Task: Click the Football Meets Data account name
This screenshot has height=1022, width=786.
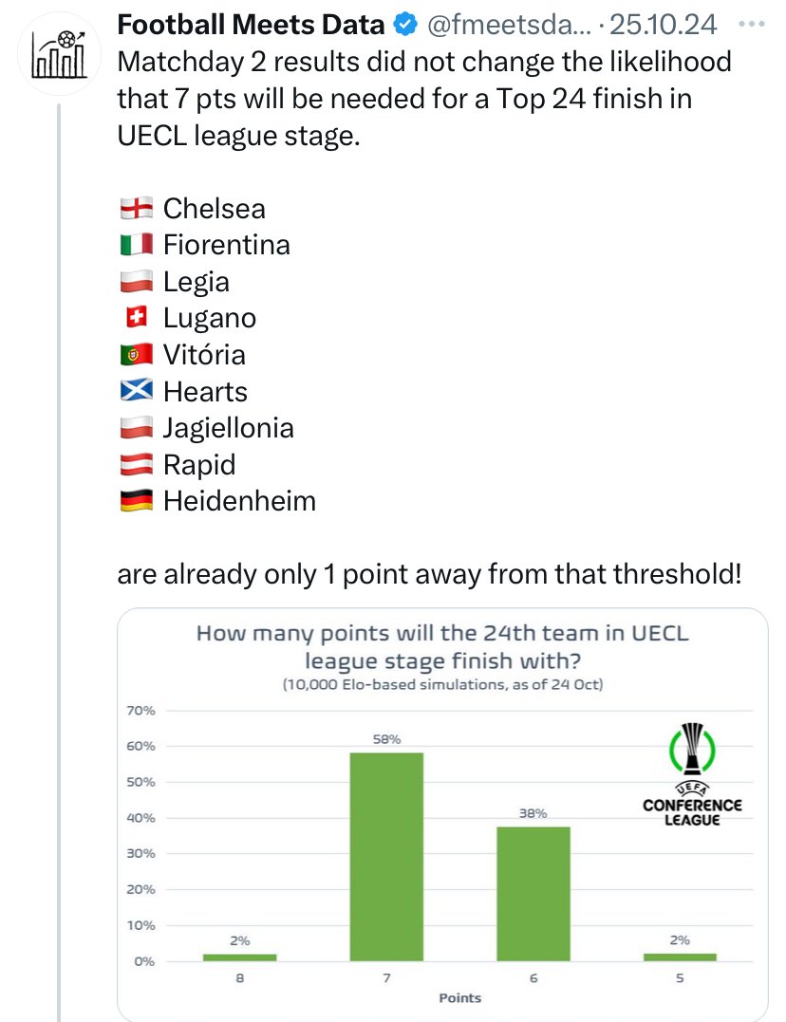Action: (251, 25)
